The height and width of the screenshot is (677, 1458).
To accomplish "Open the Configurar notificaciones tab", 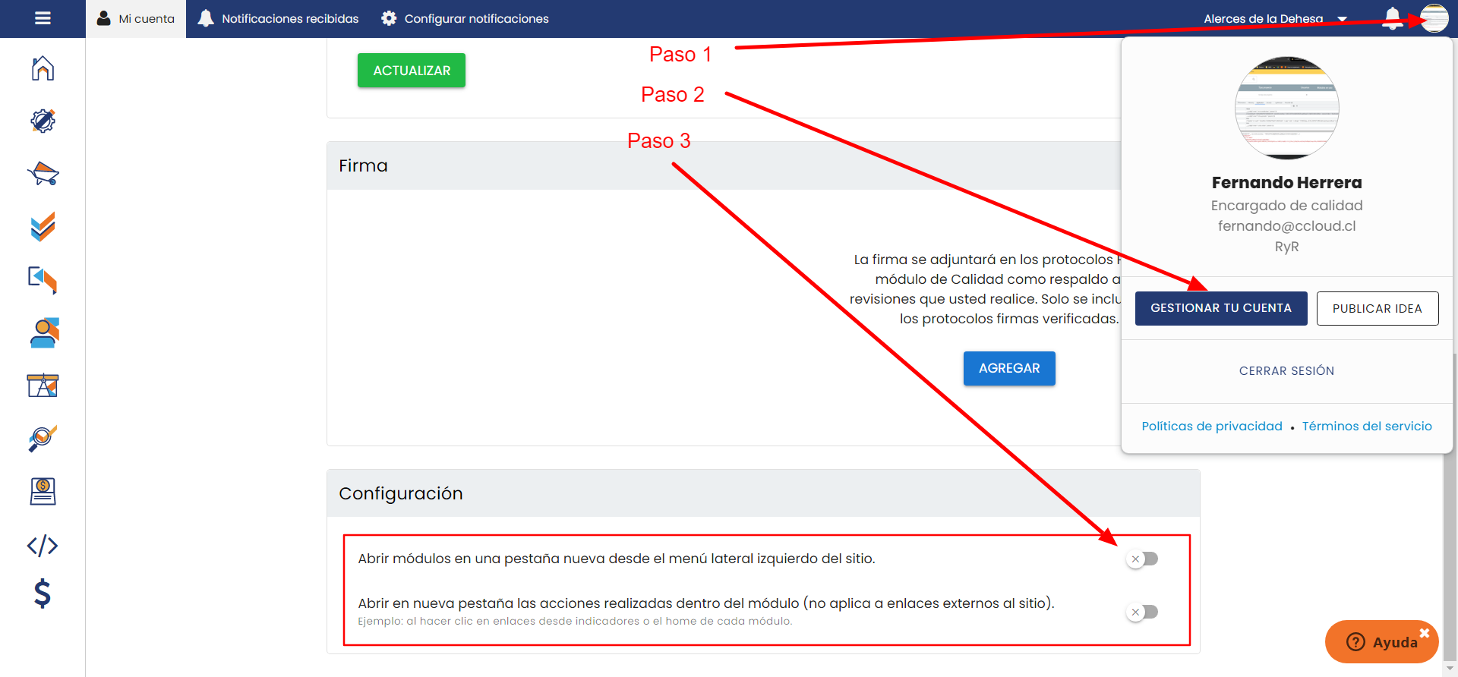I will coord(465,18).
